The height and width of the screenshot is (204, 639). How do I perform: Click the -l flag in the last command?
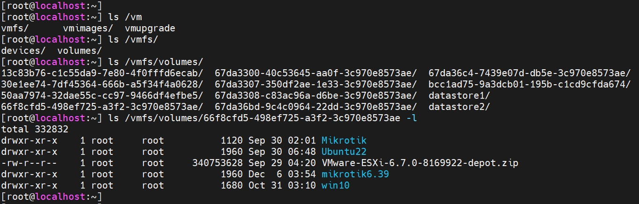pyautogui.click(x=411, y=118)
